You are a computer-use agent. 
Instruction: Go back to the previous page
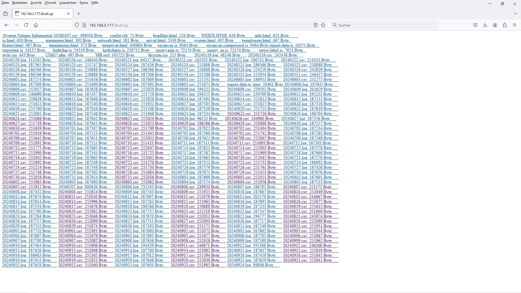point(7,25)
